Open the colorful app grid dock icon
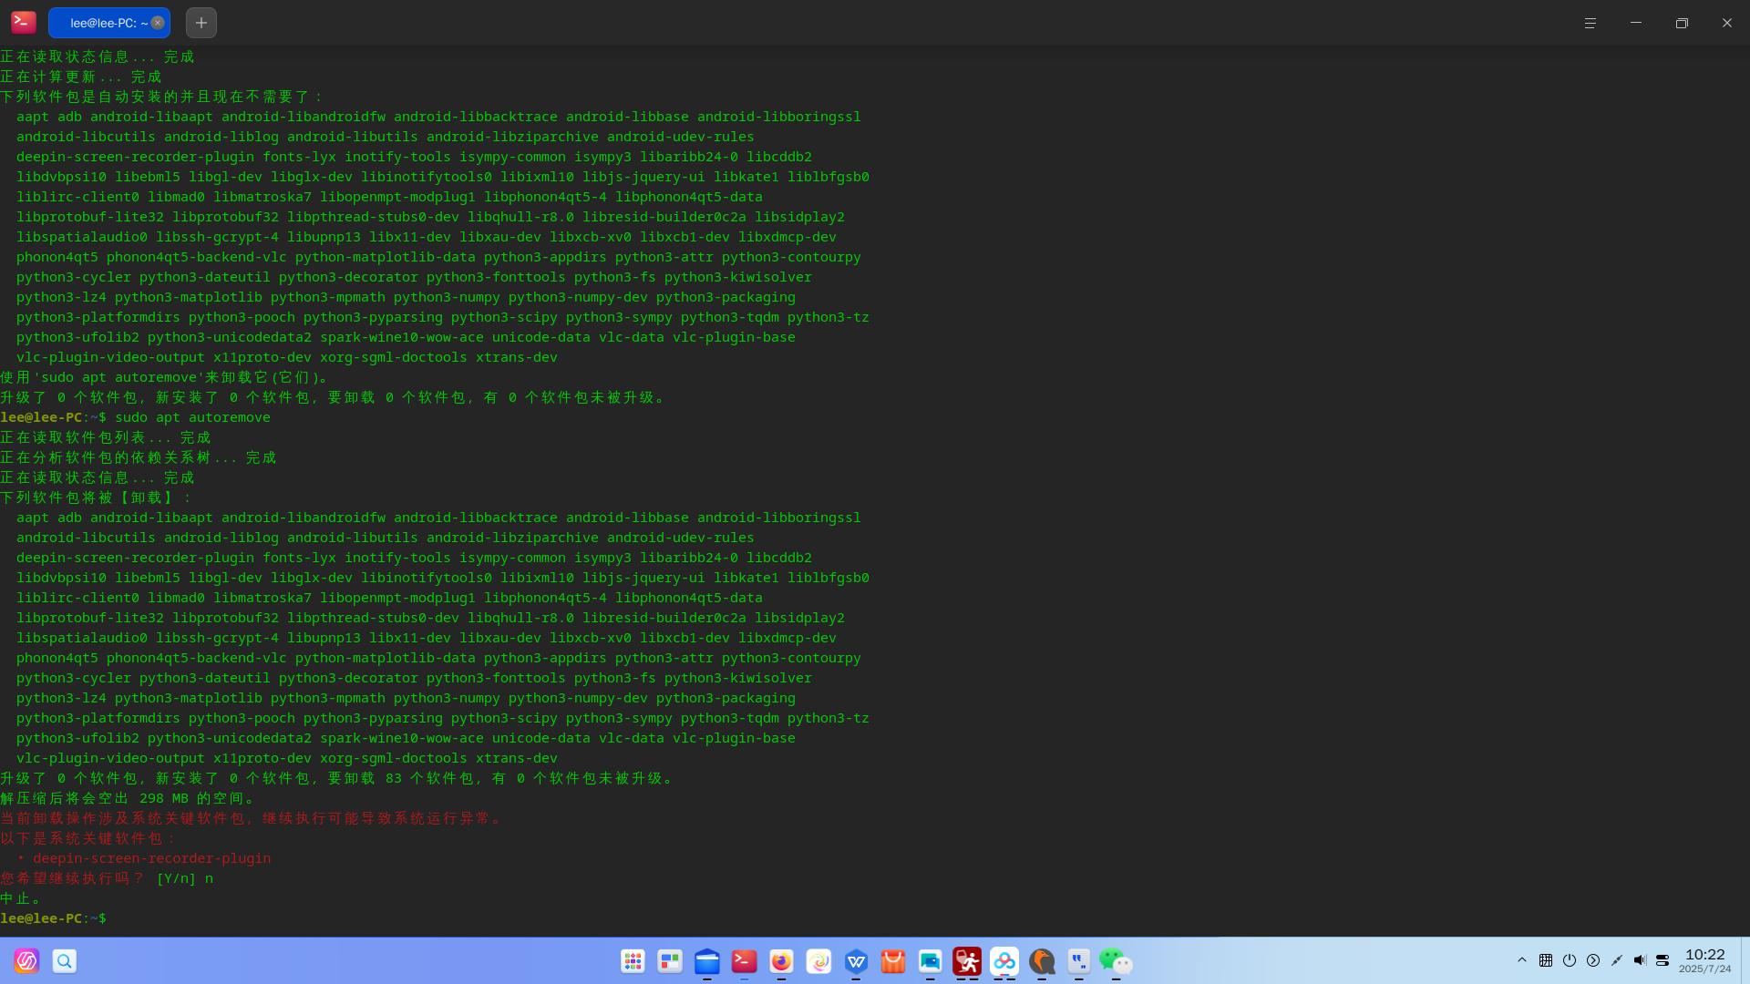 pyautogui.click(x=633, y=961)
